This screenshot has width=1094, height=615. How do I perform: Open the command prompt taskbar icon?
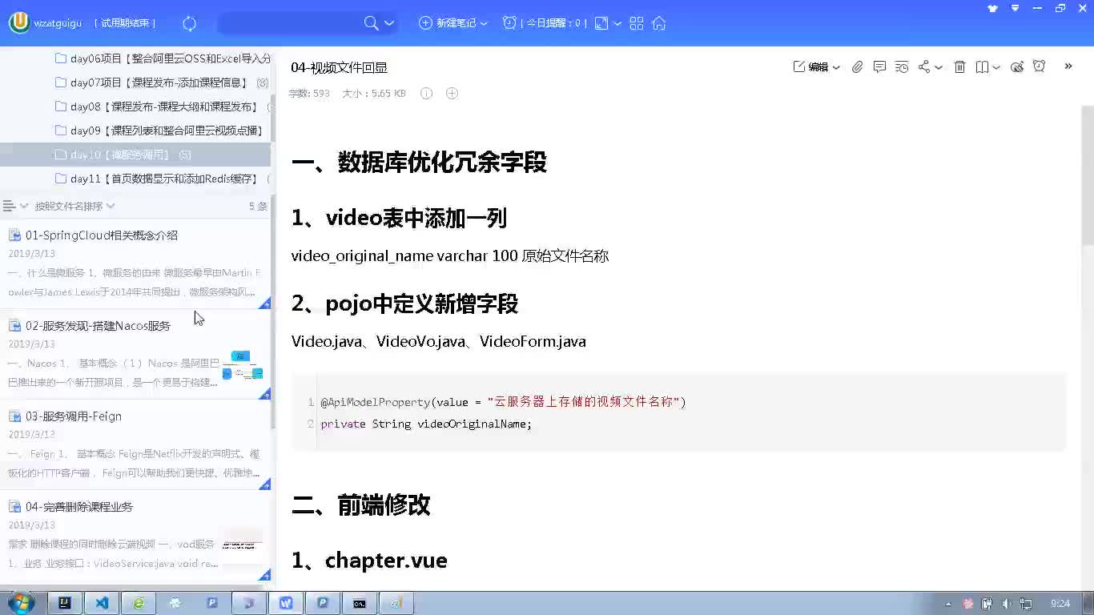coord(360,603)
